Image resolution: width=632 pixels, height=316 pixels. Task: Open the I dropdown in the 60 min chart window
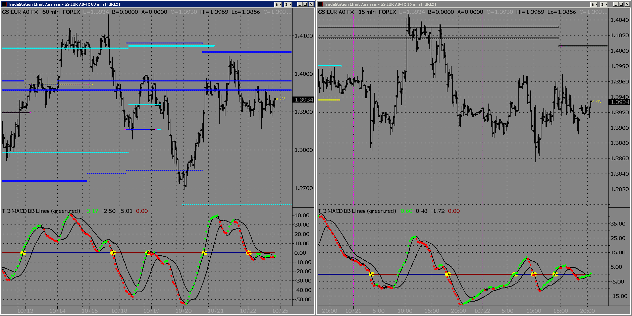[x=288, y=4]
